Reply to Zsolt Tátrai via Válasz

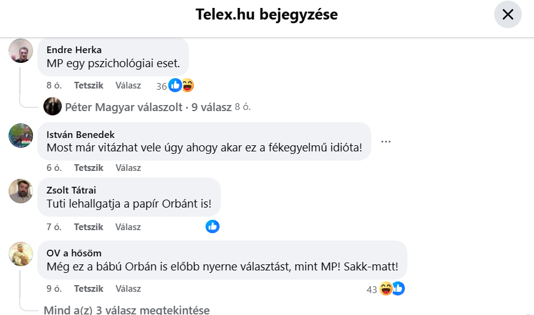[128, 227]
